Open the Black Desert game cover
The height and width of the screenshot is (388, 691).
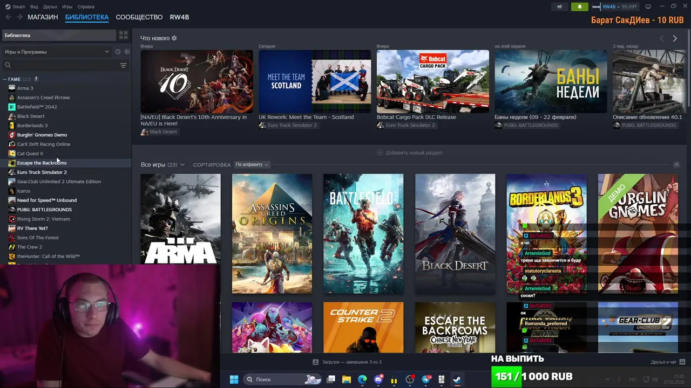tap(455, 233)
